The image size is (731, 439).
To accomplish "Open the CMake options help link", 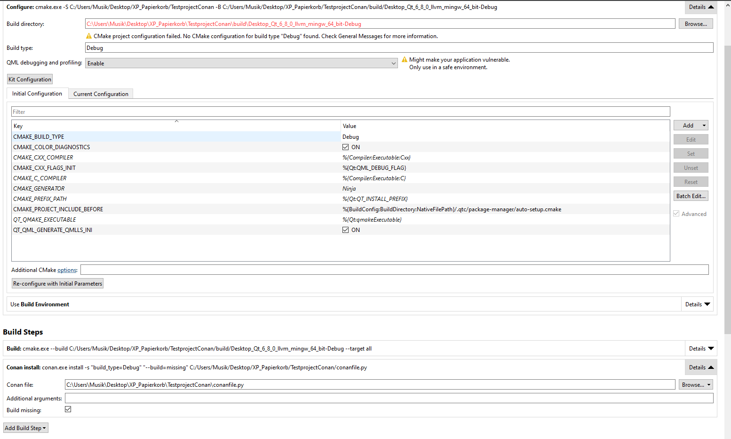I will [x=67, y=270].
